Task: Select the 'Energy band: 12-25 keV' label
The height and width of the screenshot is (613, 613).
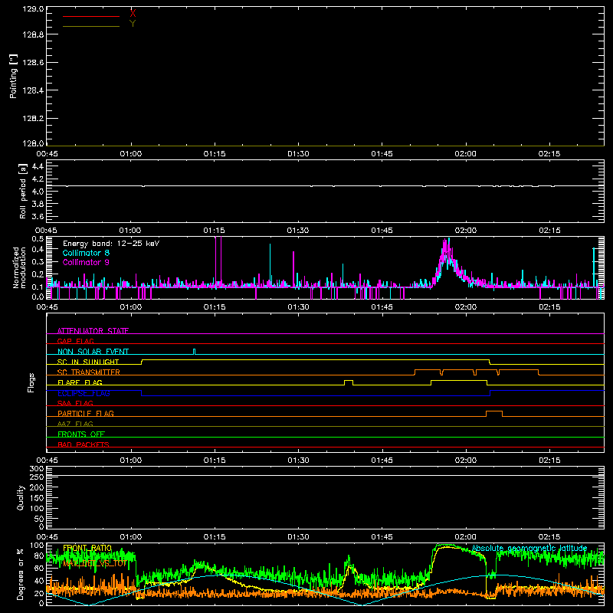Action: [111, 244]
